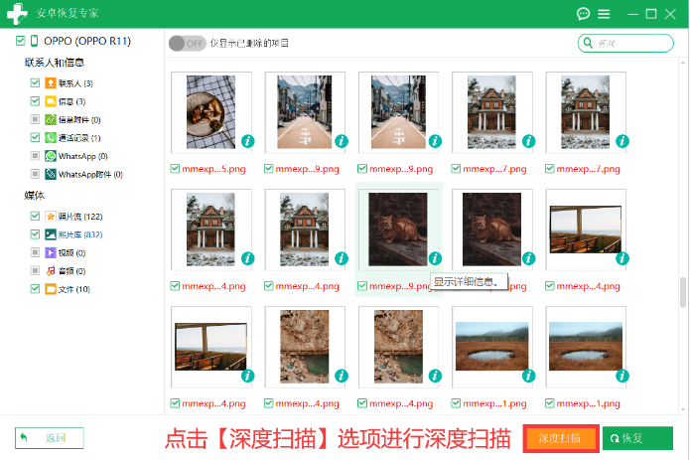Uncheck the 文件 (10) checkbox
The image size is (690, 460).
[35, 289]
